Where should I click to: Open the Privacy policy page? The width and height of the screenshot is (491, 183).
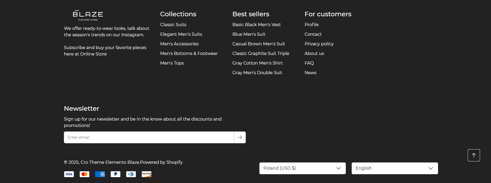point(319,44)
